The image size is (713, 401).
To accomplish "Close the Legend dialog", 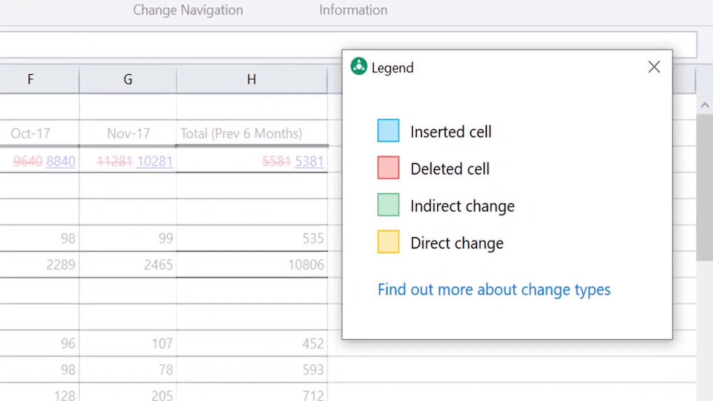I will pyautogui.click(x=654, y=67).
